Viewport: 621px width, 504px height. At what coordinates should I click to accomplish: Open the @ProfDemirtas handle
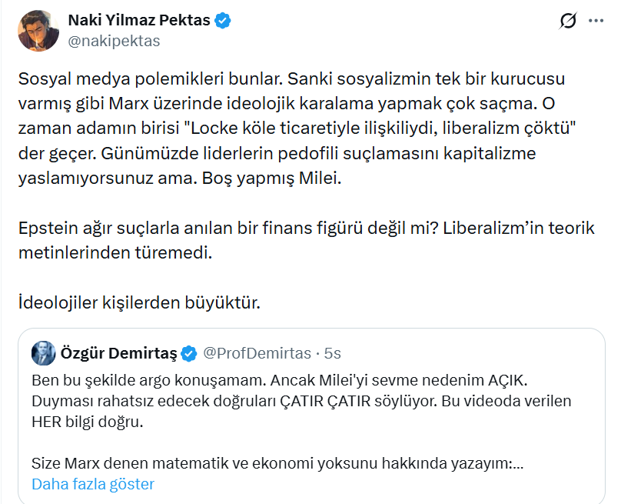tap(256, 353)
